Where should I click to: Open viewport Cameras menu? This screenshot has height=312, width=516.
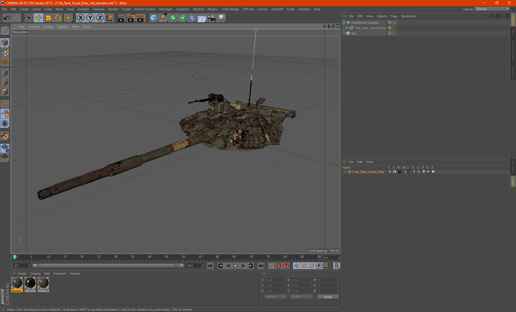34,27
